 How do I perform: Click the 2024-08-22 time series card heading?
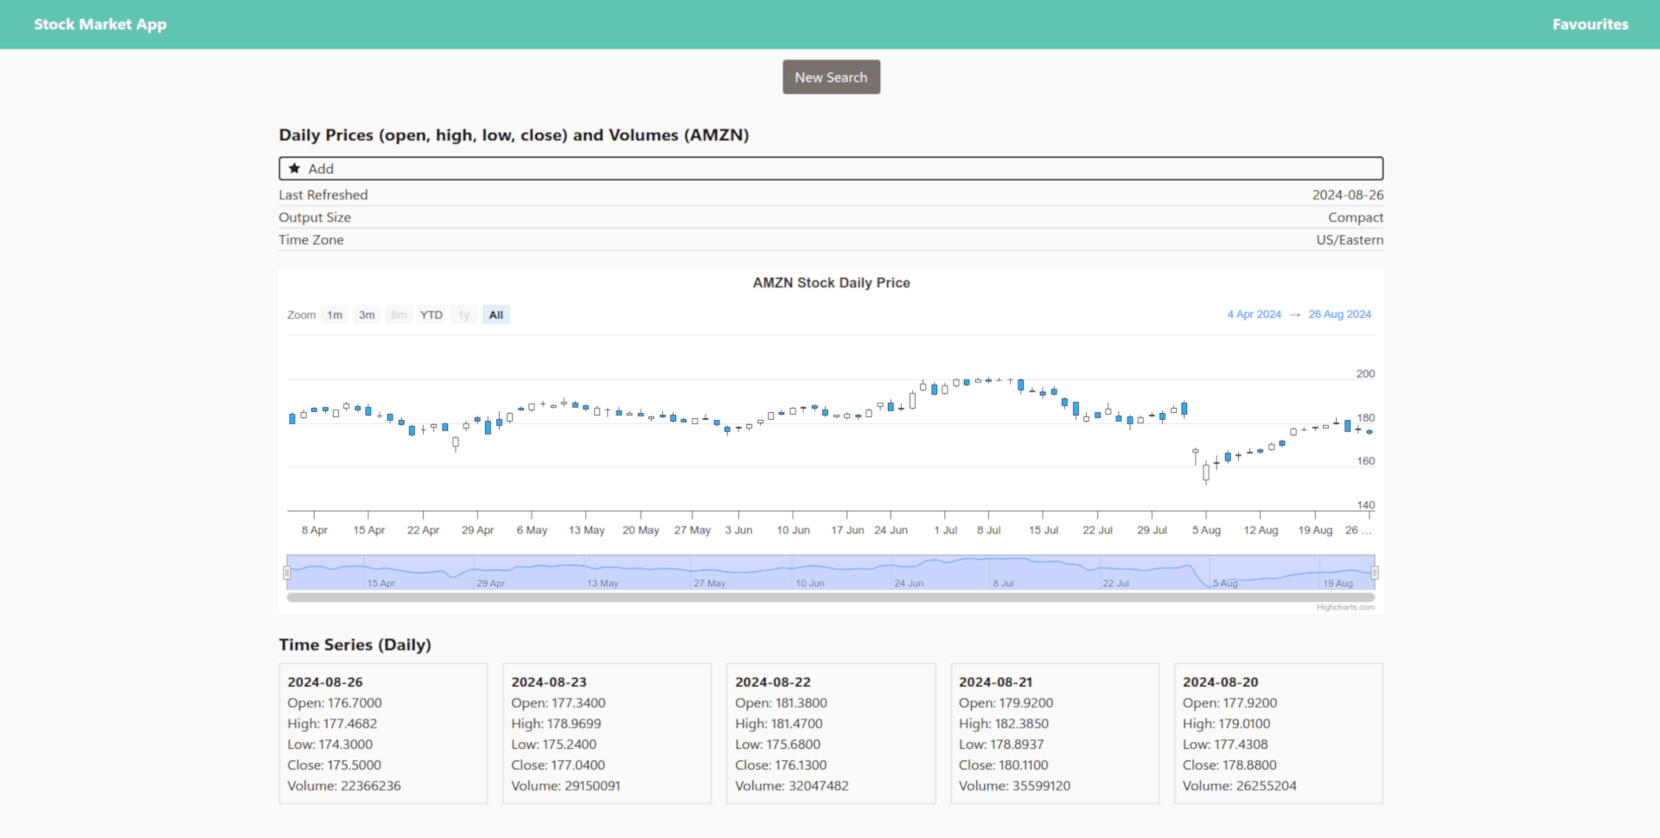click(773, 682)
